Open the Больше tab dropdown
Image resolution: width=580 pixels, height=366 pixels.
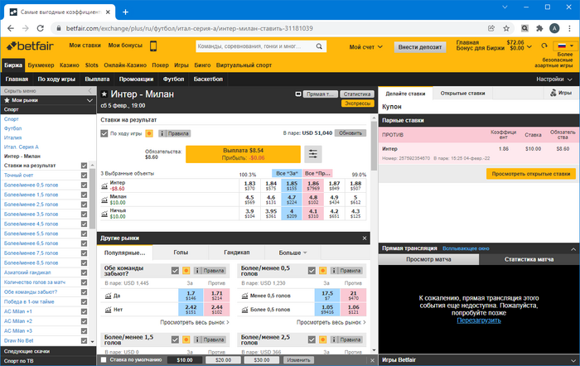click(292, 253)
